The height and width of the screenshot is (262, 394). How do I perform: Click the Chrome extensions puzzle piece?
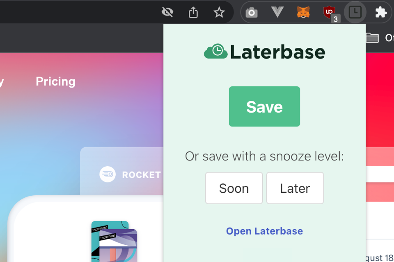[381, 12]
